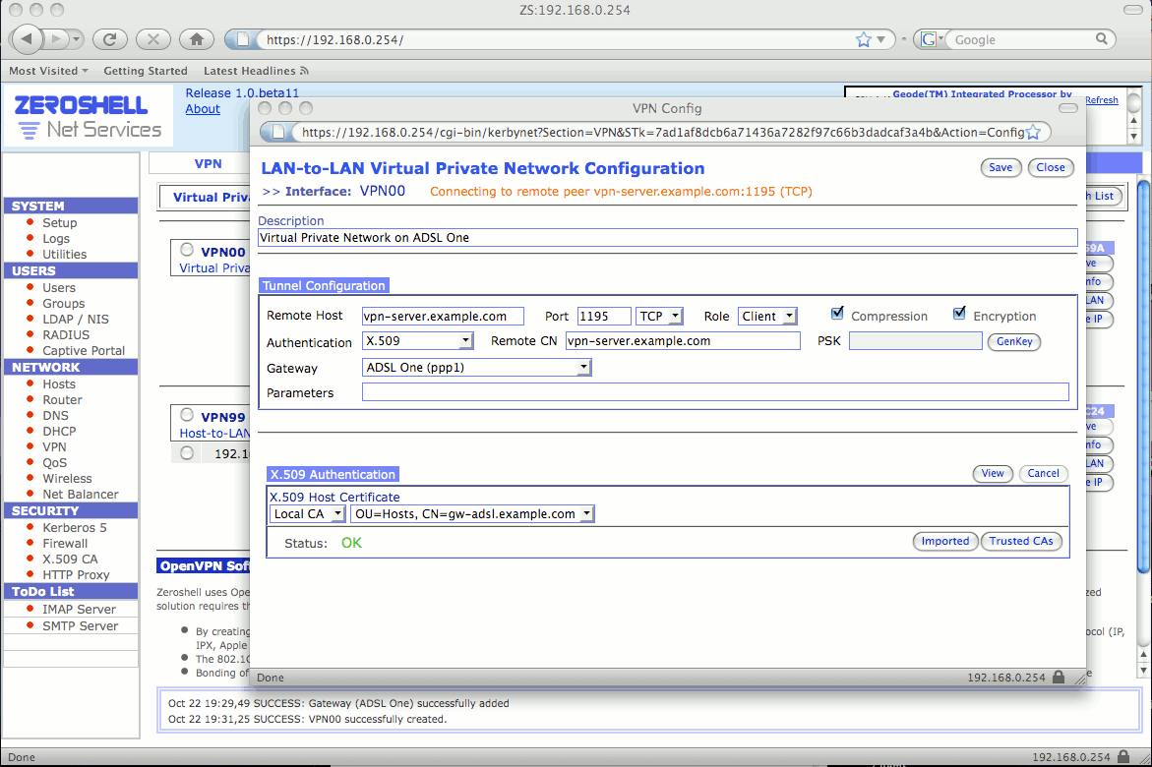This screenshot has height=767, width=1152.
Task: Open Getting Started bookmark
Action: pos(146,71)
